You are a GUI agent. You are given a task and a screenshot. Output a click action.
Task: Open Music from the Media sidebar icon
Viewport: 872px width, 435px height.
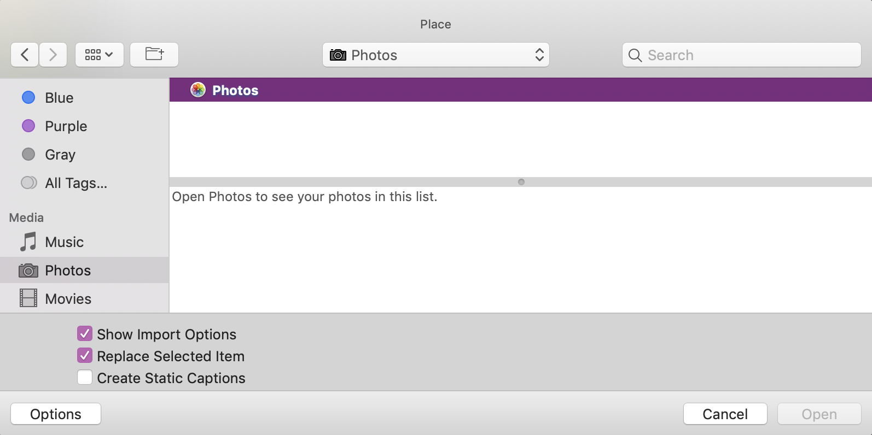point(28,242)
